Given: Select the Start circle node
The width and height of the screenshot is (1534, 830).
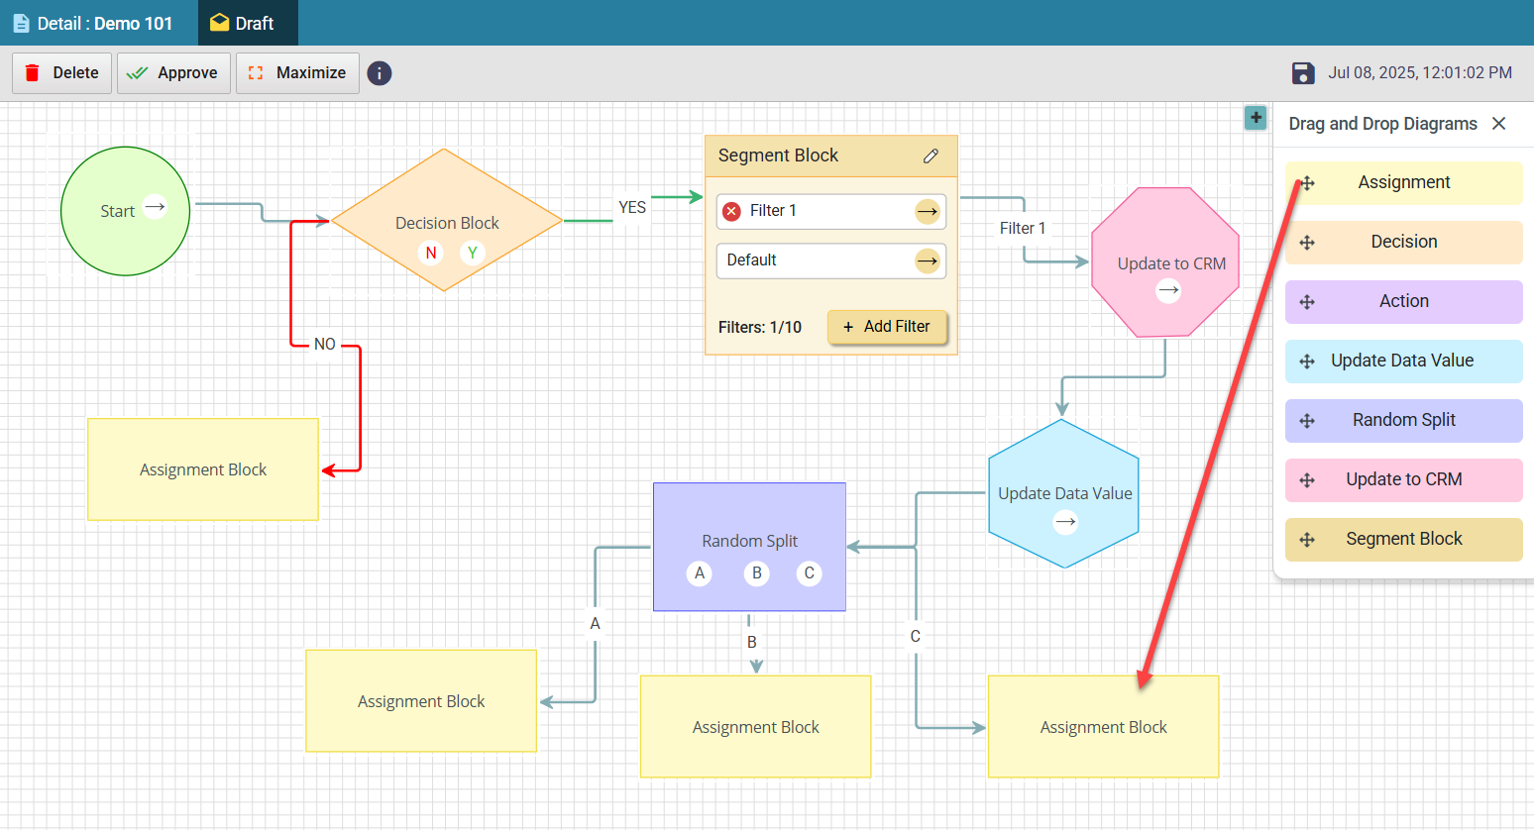Looking at the screenshot, I should pyautogui.click(x=125, y=211).
